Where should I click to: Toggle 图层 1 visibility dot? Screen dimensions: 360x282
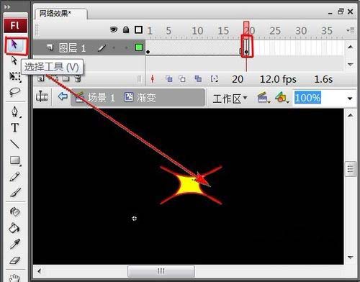coord(114,47)
